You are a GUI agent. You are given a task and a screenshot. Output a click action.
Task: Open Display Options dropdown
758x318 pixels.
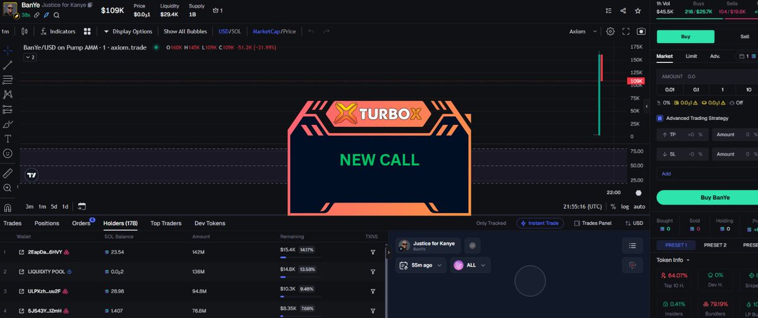tap(128, 31)
